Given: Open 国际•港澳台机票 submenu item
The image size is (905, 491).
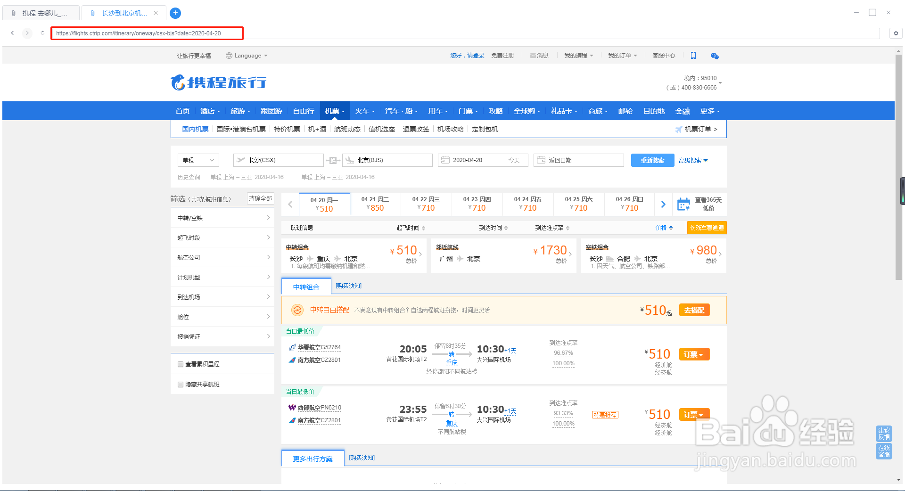Looking at the screenshot, I should click(241, 129).
